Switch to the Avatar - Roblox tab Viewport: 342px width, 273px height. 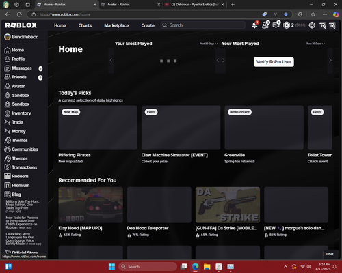click(x=131, y=5)
